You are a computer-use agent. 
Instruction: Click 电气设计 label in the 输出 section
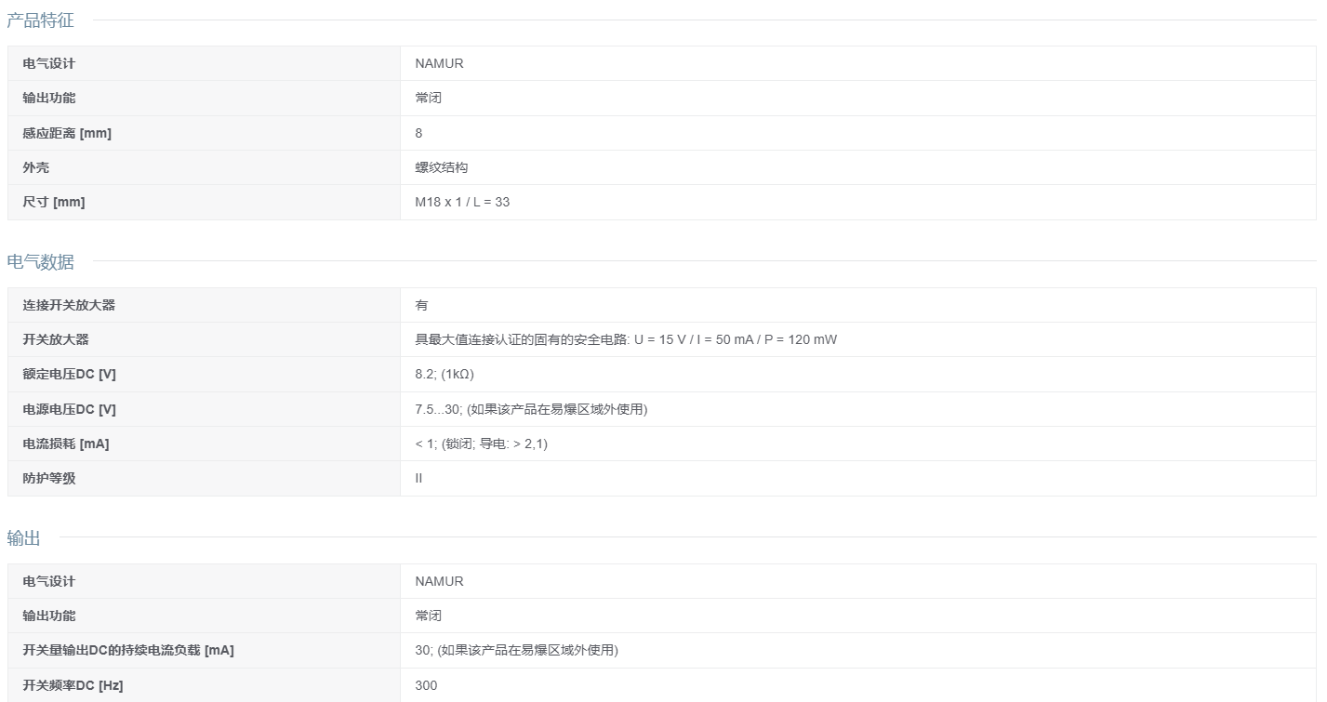[x=49, y=581]
